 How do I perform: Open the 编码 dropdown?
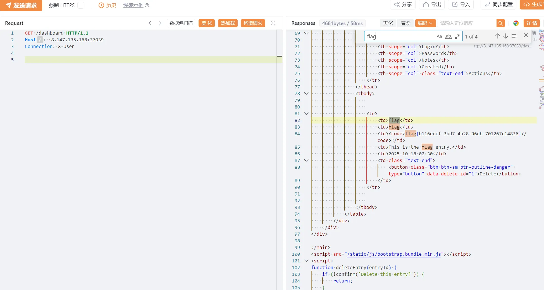click(x=425, y=23)
